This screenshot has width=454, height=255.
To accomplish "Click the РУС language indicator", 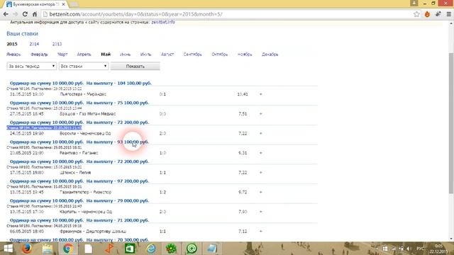I will [x=420, y=249].
